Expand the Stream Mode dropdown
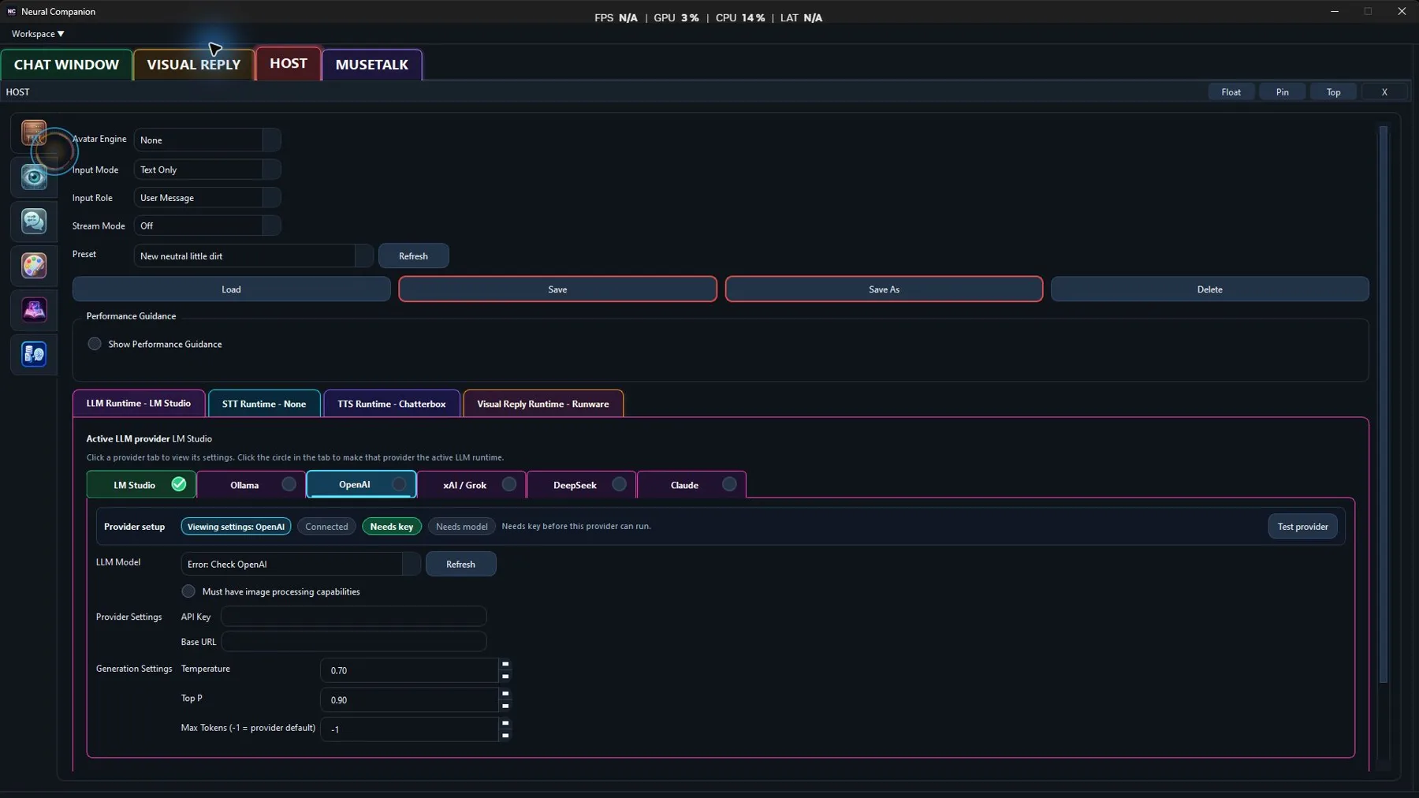The image size is (1419, 798). point(271,226)
